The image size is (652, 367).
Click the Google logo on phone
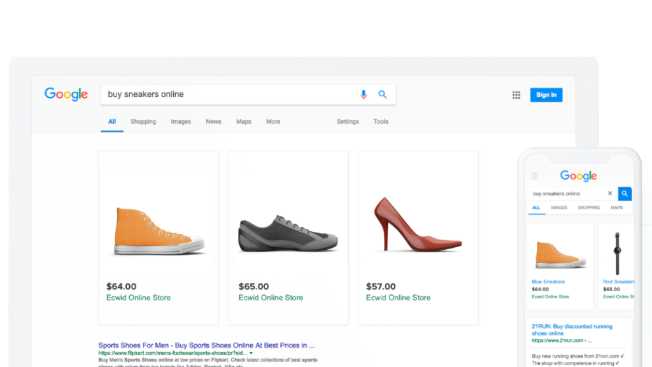coord(578,176)
